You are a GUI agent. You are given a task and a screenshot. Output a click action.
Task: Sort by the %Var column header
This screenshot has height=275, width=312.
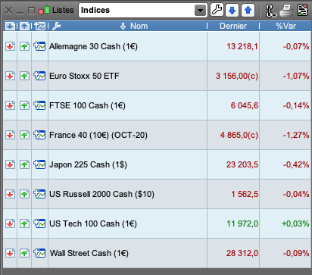point(285,26)
